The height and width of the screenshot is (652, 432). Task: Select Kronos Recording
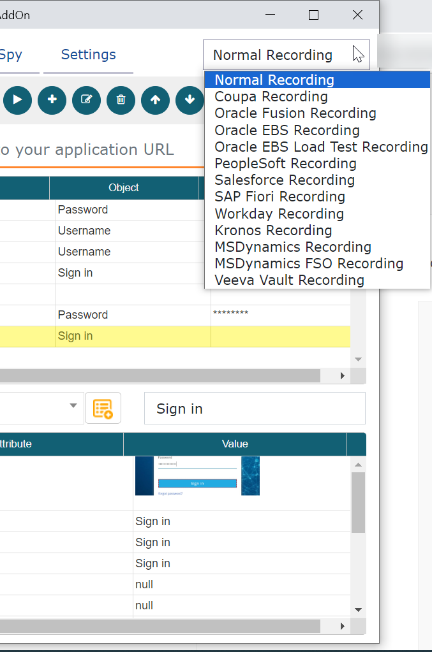[x=317, y=230]
